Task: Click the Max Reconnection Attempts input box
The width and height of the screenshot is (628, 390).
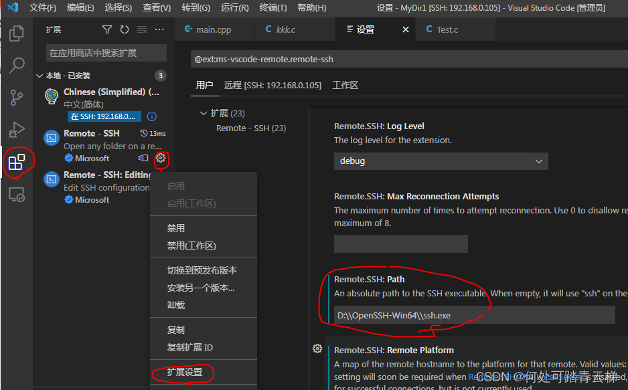Action: point(401,243)
